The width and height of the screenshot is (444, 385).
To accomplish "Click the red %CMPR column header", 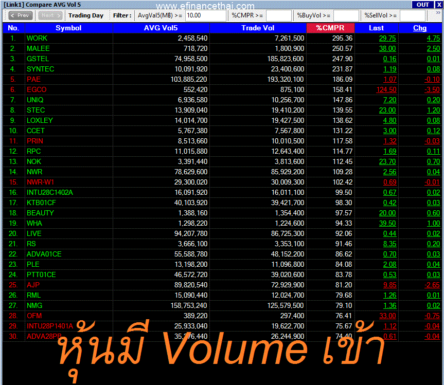I will coord(330,28).
